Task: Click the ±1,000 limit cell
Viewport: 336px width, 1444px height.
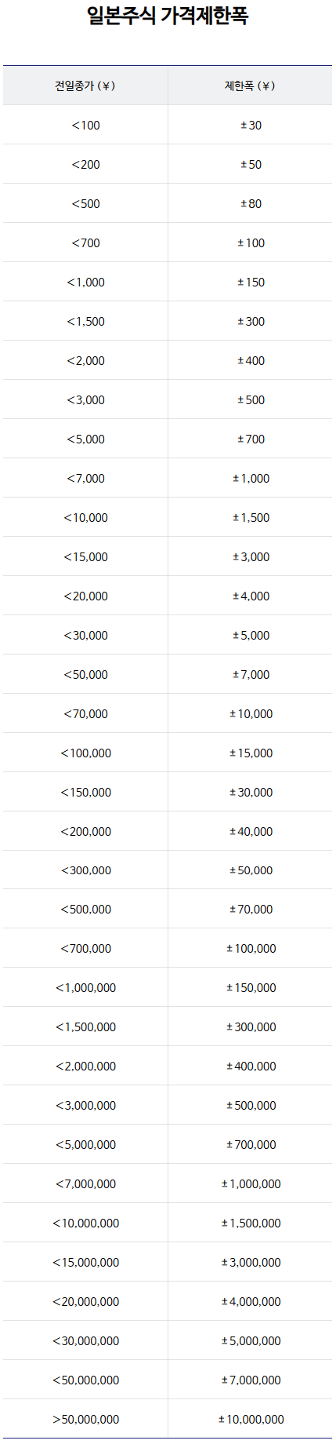Action: (x=250, y=478)
